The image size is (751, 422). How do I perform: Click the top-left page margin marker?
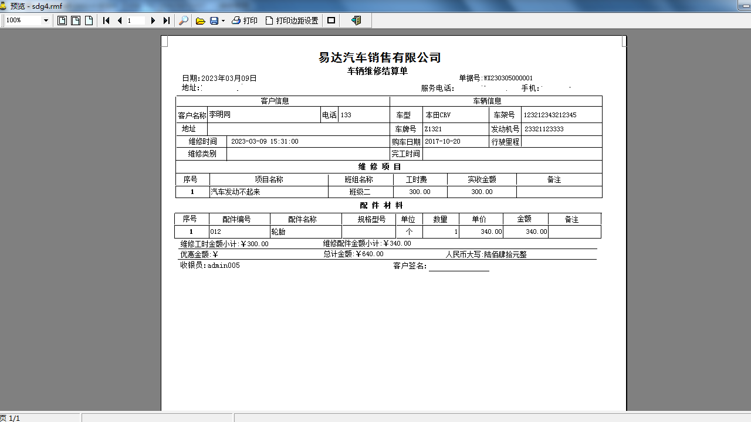tap(165, 41)
